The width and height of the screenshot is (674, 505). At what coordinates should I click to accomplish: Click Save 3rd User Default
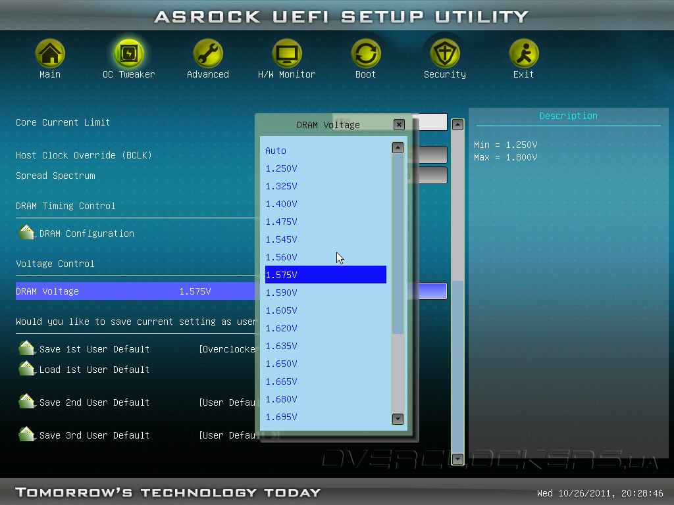click(x=94, y=435)
